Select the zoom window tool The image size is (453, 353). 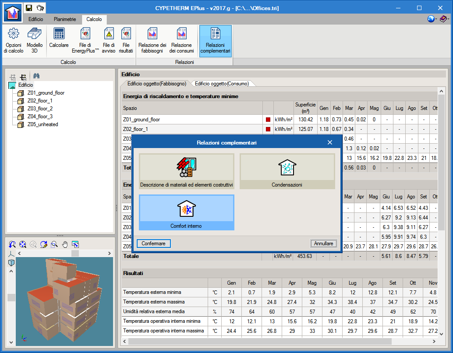point(54,244)
